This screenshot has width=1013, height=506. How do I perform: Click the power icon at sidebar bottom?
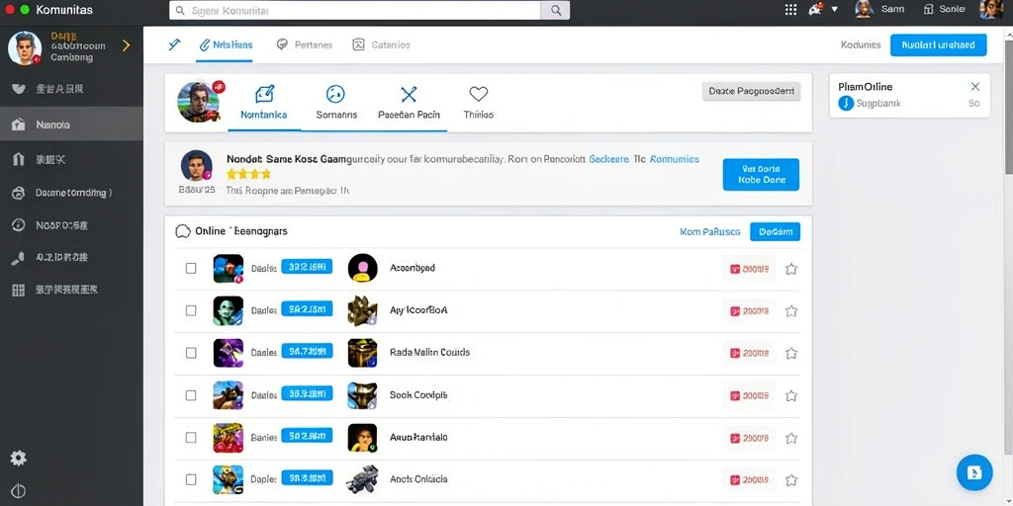tap(18, 490)
